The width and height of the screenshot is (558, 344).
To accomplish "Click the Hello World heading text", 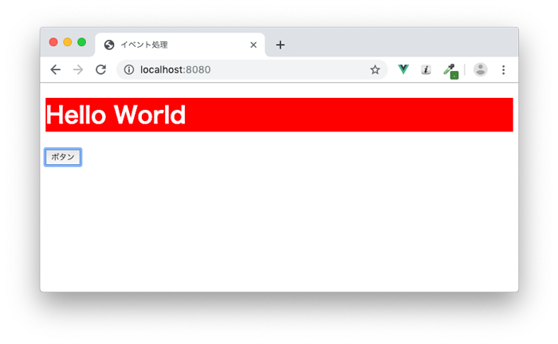I will tap(116, 115).
